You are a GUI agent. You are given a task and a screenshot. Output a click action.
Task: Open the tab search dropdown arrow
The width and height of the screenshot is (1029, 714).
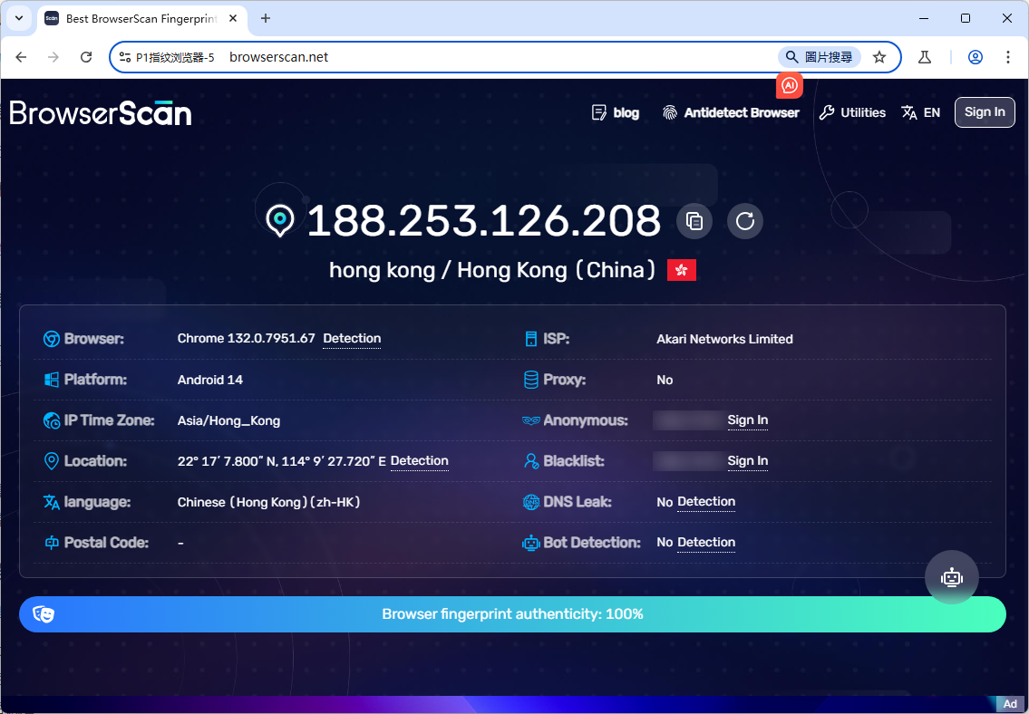18,18
